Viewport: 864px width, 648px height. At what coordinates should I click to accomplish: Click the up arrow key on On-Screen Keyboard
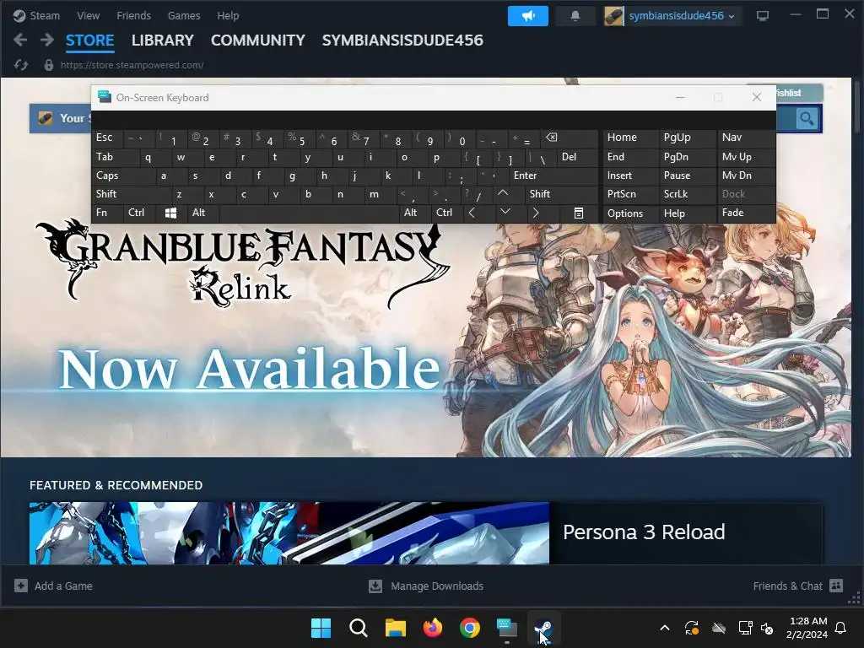pos(507,194)
